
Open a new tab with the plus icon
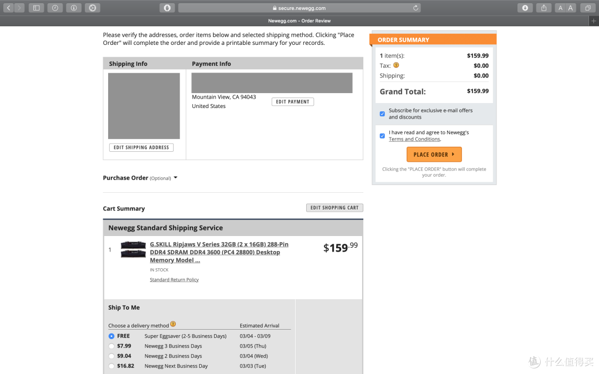point(593,21)
